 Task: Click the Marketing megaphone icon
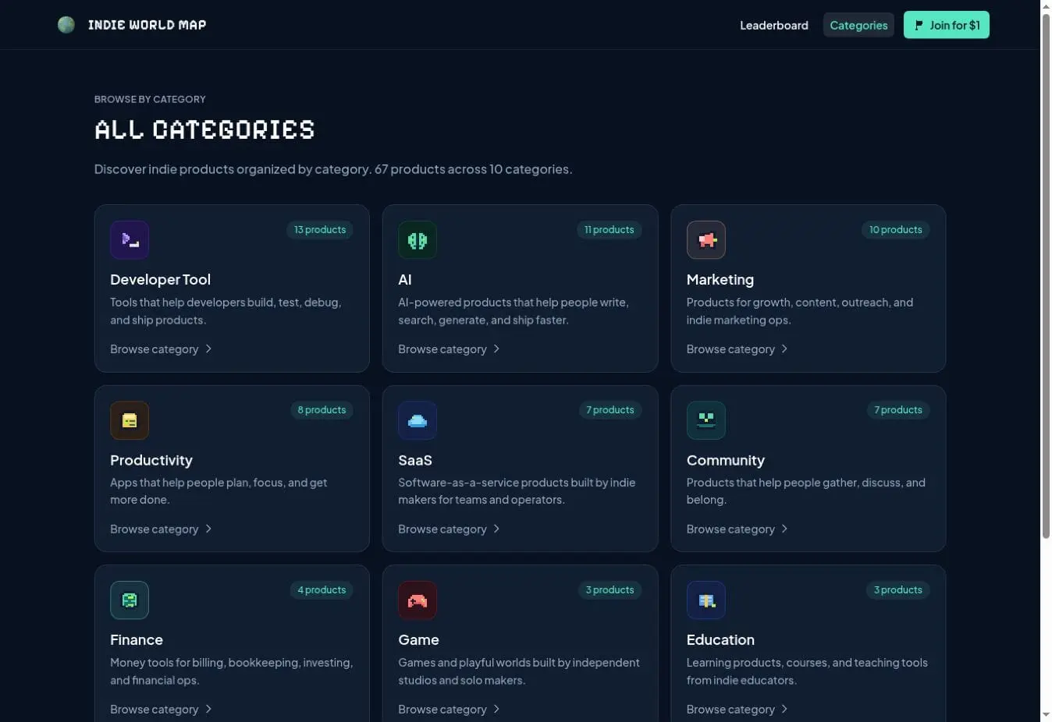pyautogui.click(x=706, y=240)
